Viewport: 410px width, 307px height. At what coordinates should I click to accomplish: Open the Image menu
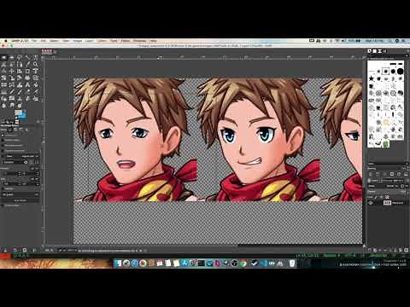pos(78,41)
